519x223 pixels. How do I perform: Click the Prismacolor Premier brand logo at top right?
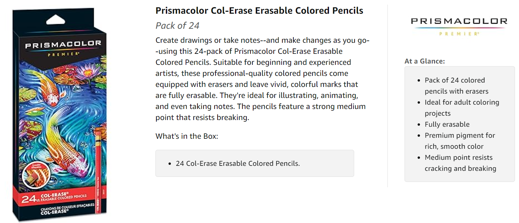click(459, 26)
